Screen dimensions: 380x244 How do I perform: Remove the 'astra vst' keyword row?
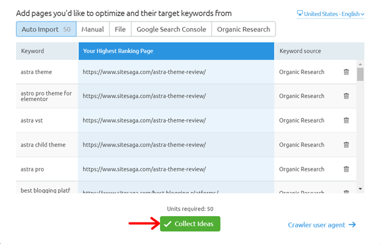click(346, 120)
